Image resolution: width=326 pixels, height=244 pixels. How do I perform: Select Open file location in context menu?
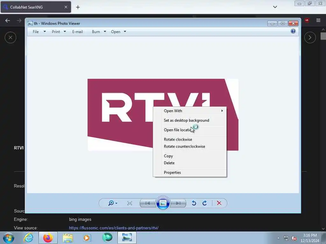tap(190, 130)
